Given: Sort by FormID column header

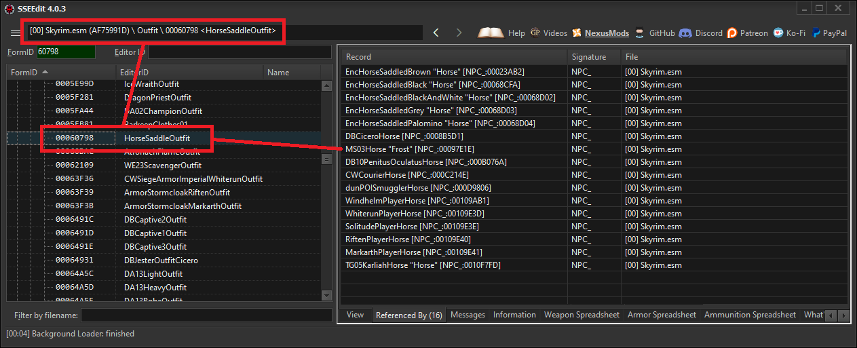Looking at the screenshot, I should 62,72.
